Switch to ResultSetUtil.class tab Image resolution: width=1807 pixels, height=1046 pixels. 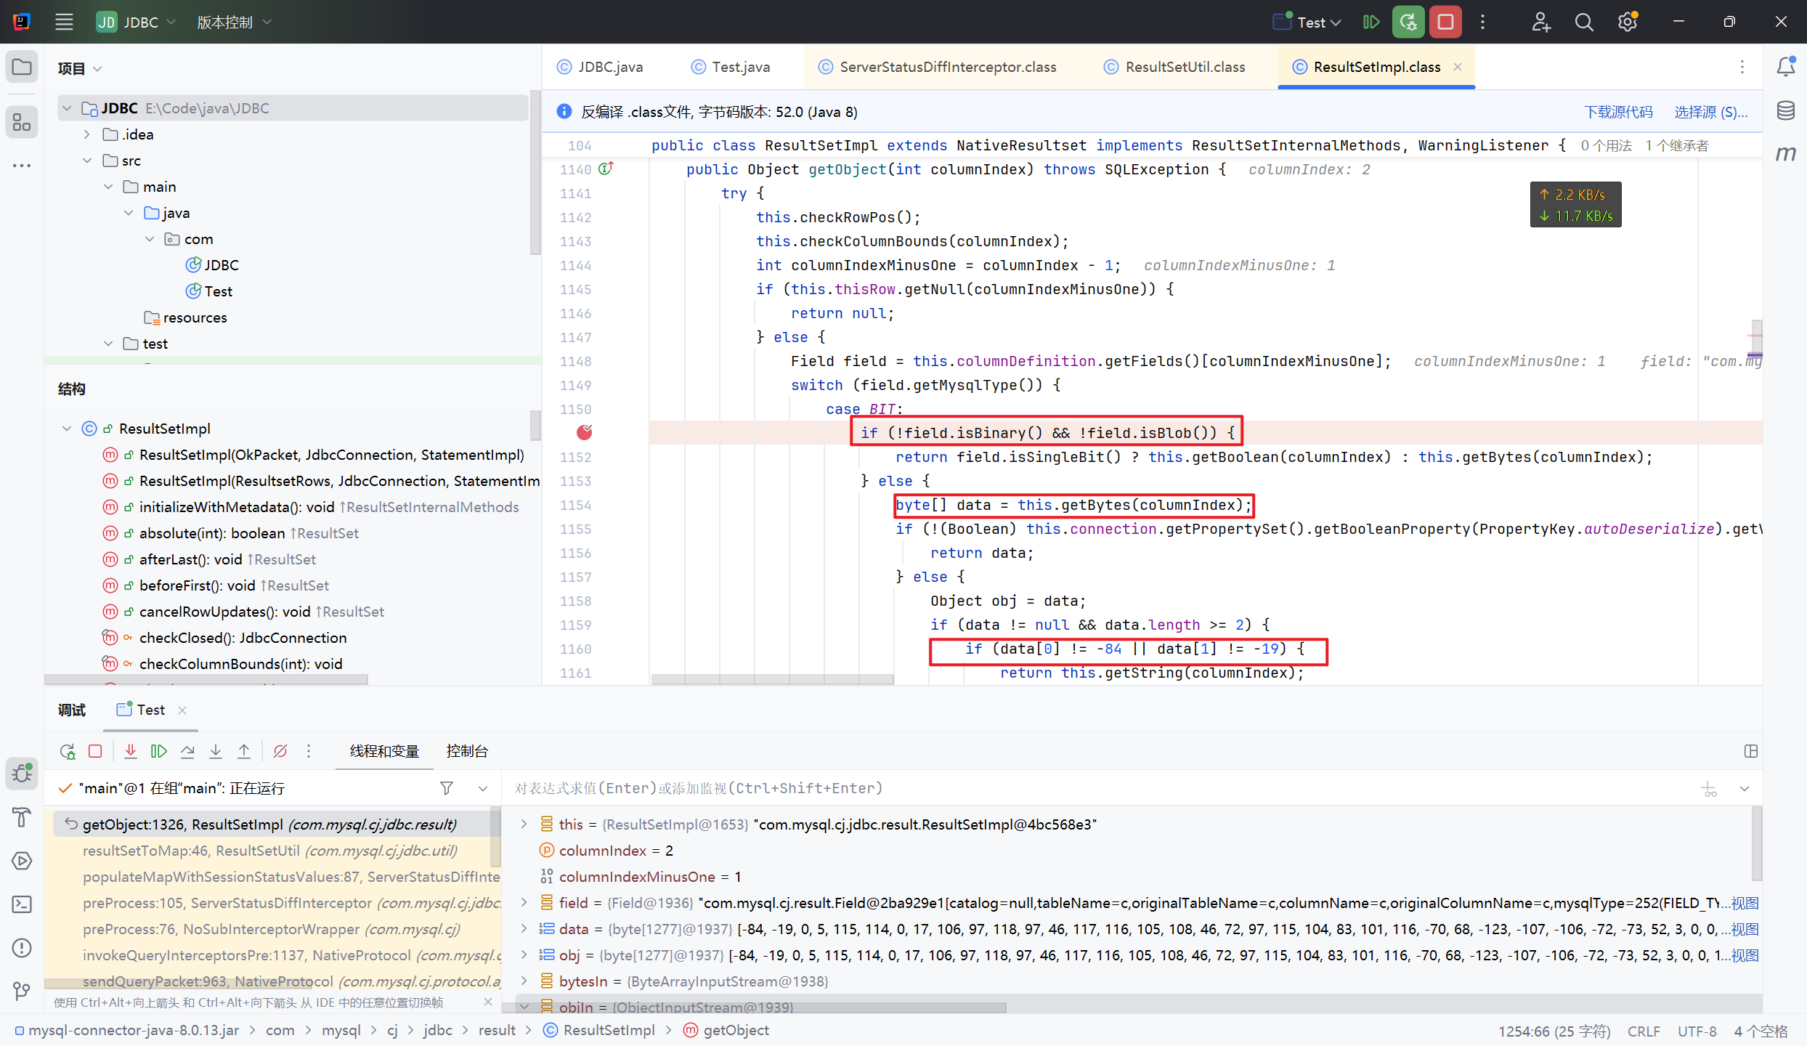pos(1175,67)
